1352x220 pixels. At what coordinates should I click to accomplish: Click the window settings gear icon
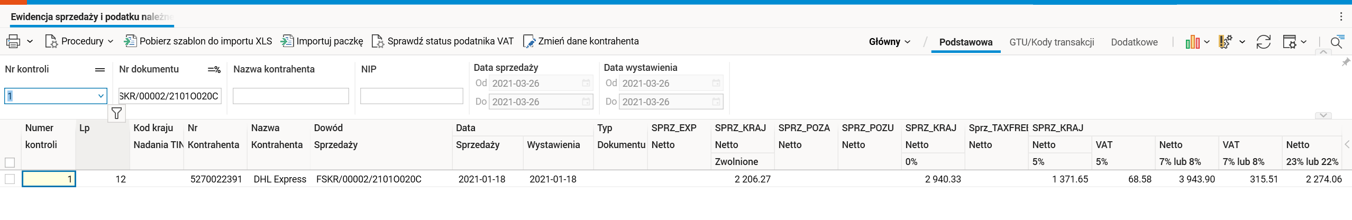(x=1290, y=42)
